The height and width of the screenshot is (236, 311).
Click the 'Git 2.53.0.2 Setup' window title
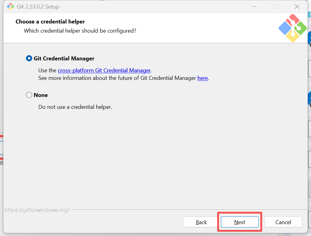click(38, 7)
